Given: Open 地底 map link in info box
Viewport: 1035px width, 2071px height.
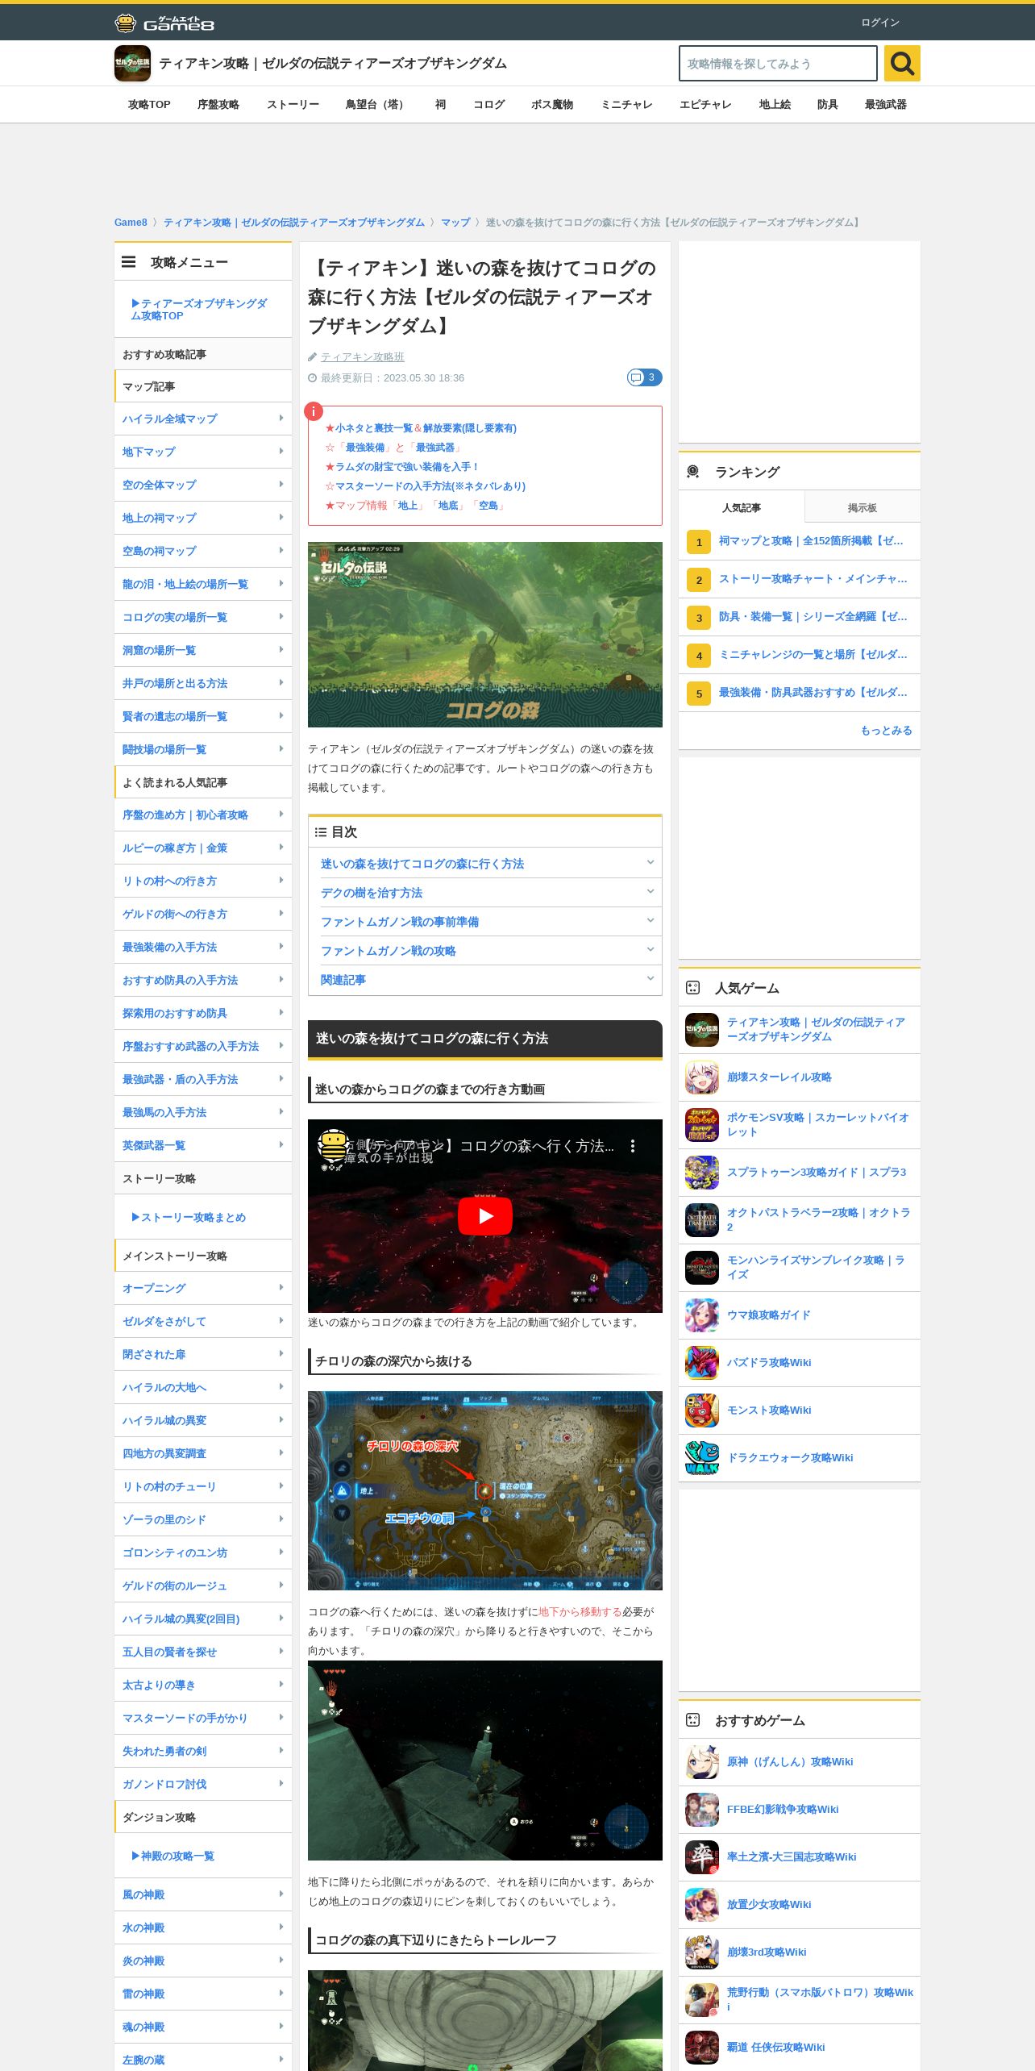Looking at the screenshot, I should tap(448, 506).
